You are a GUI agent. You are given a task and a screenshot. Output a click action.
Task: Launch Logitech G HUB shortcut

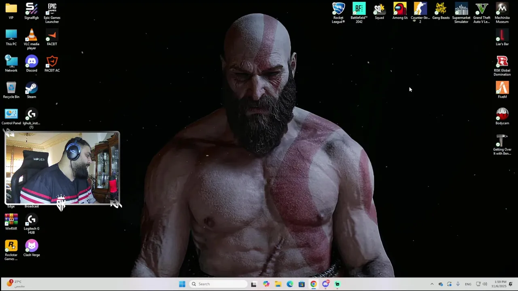[32, 224]
